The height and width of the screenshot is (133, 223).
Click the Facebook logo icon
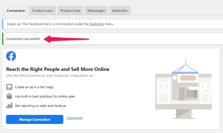point(11,56)
